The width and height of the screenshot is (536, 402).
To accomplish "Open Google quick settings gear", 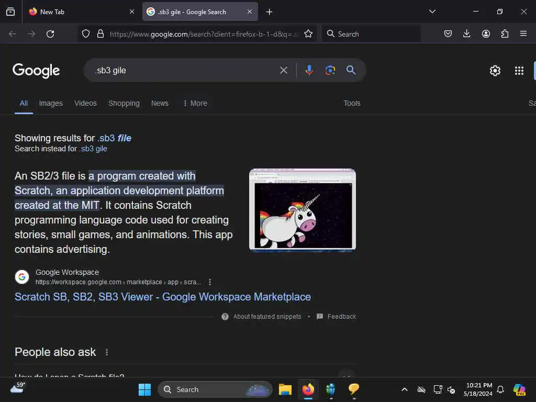I will click(495, 71).
